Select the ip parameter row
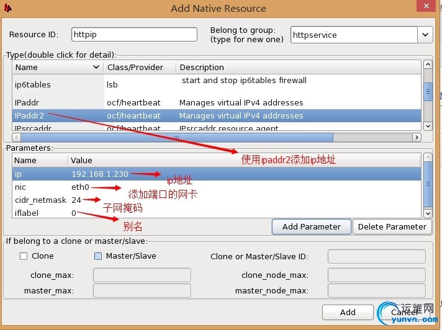The image size is (442, 330). click(x=217, y=174)
